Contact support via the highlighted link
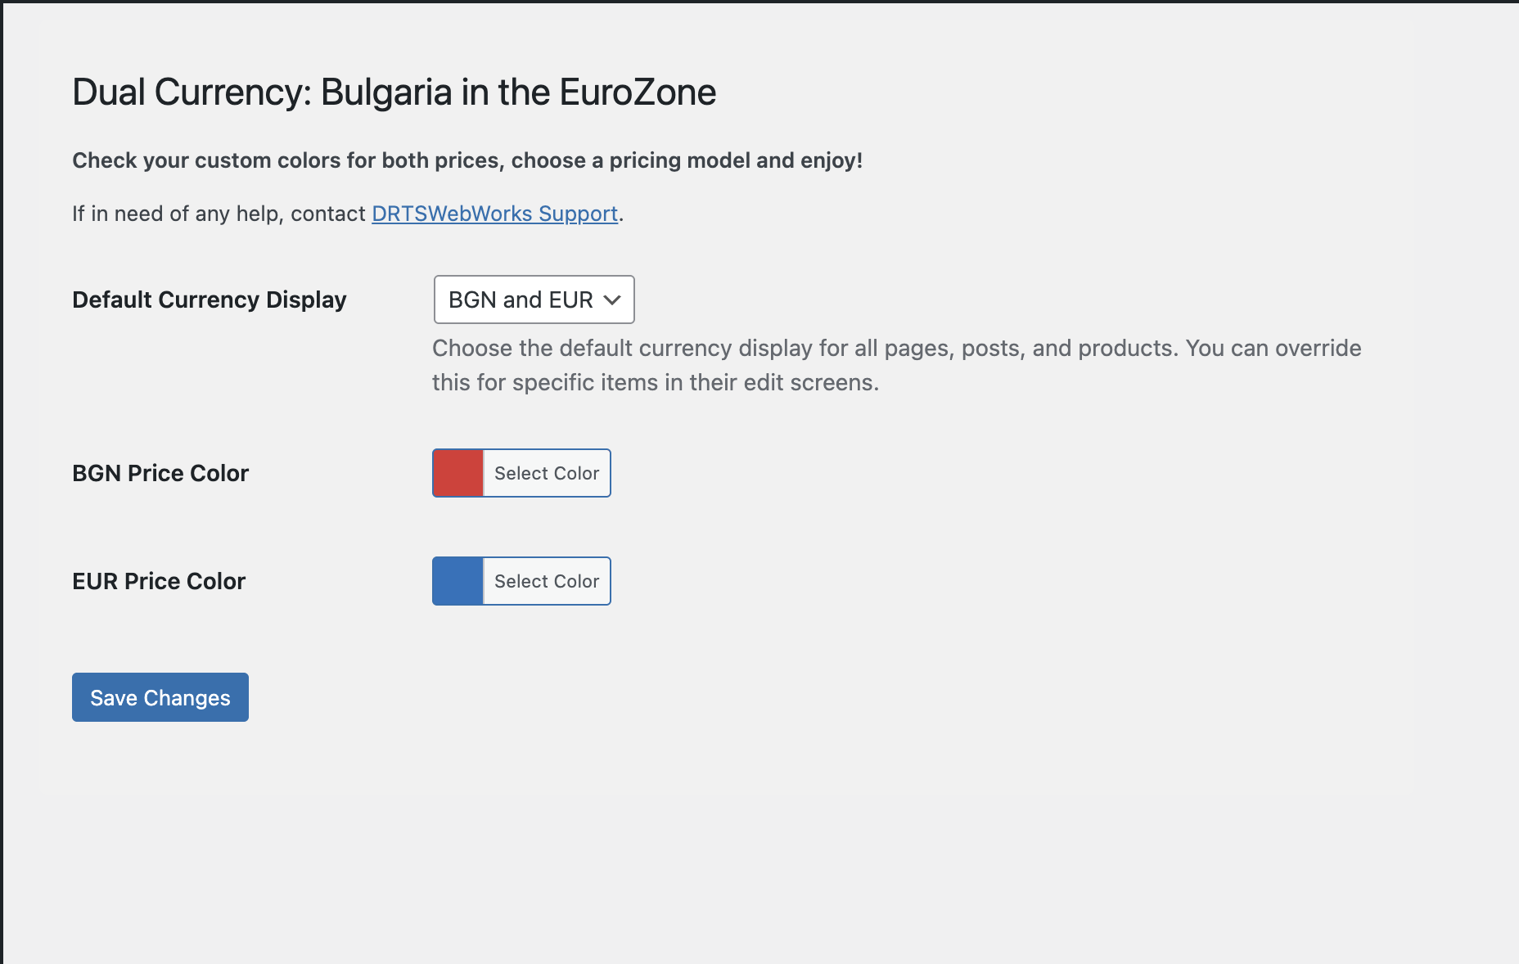Image resolution: width=1519 pixels, height=964 pixels. [x=494, y=214]
